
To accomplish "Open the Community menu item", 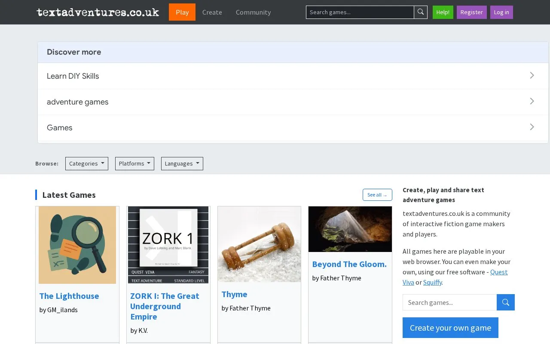I will [254, 12].
